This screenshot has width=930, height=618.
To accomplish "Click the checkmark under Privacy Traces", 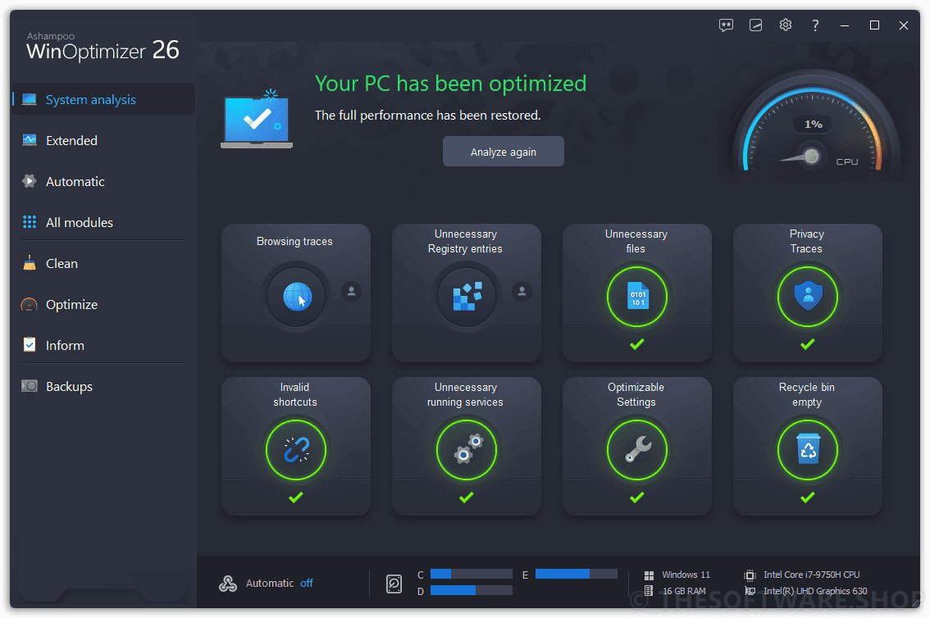I will pyautogui.click(x=807, y=344).
